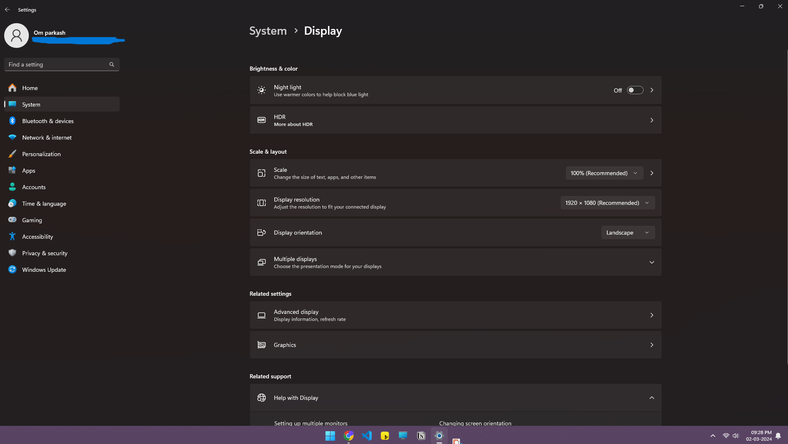Click the volume speaker icon
Viewport: 788px width, 444px height.
pyautogui.click(x=736, y=436)
